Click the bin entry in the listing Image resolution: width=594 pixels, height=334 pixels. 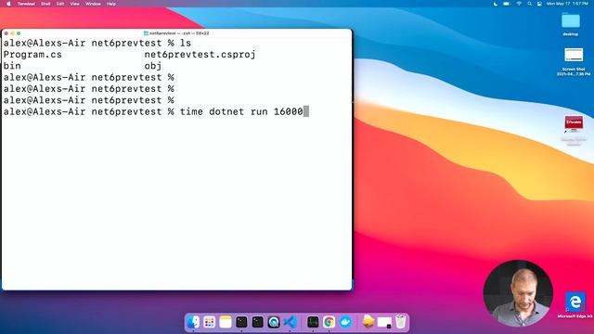click(x=12, y=66)
